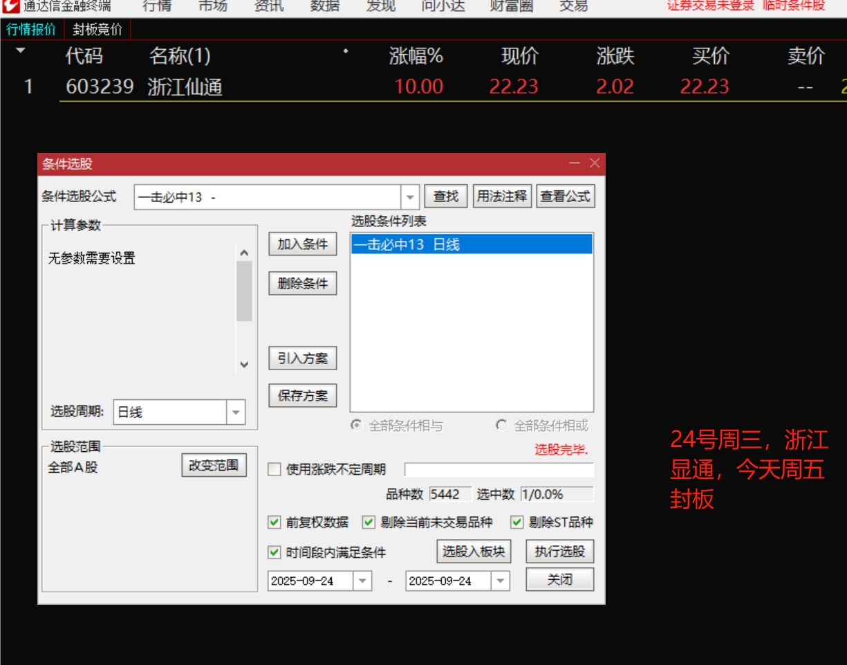
Task: Sort by 现价 column header
Action: [x=519, y=56]
